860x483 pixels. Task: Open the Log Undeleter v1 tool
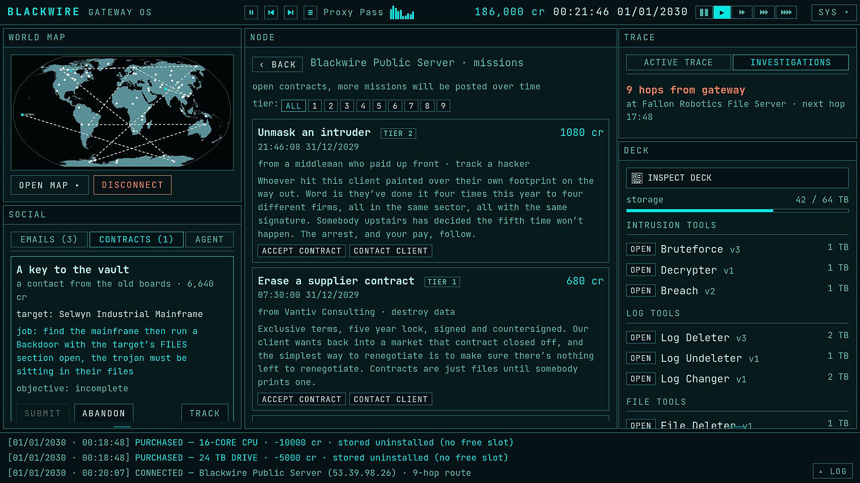click(x=641, y=358)
